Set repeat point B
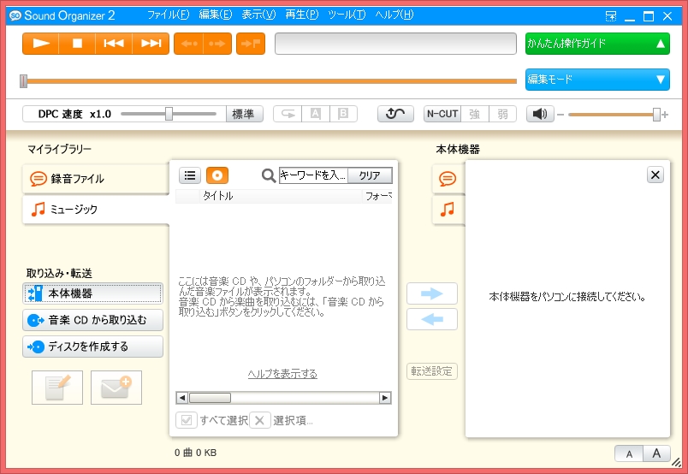688x474 pixels. [343, 114]
